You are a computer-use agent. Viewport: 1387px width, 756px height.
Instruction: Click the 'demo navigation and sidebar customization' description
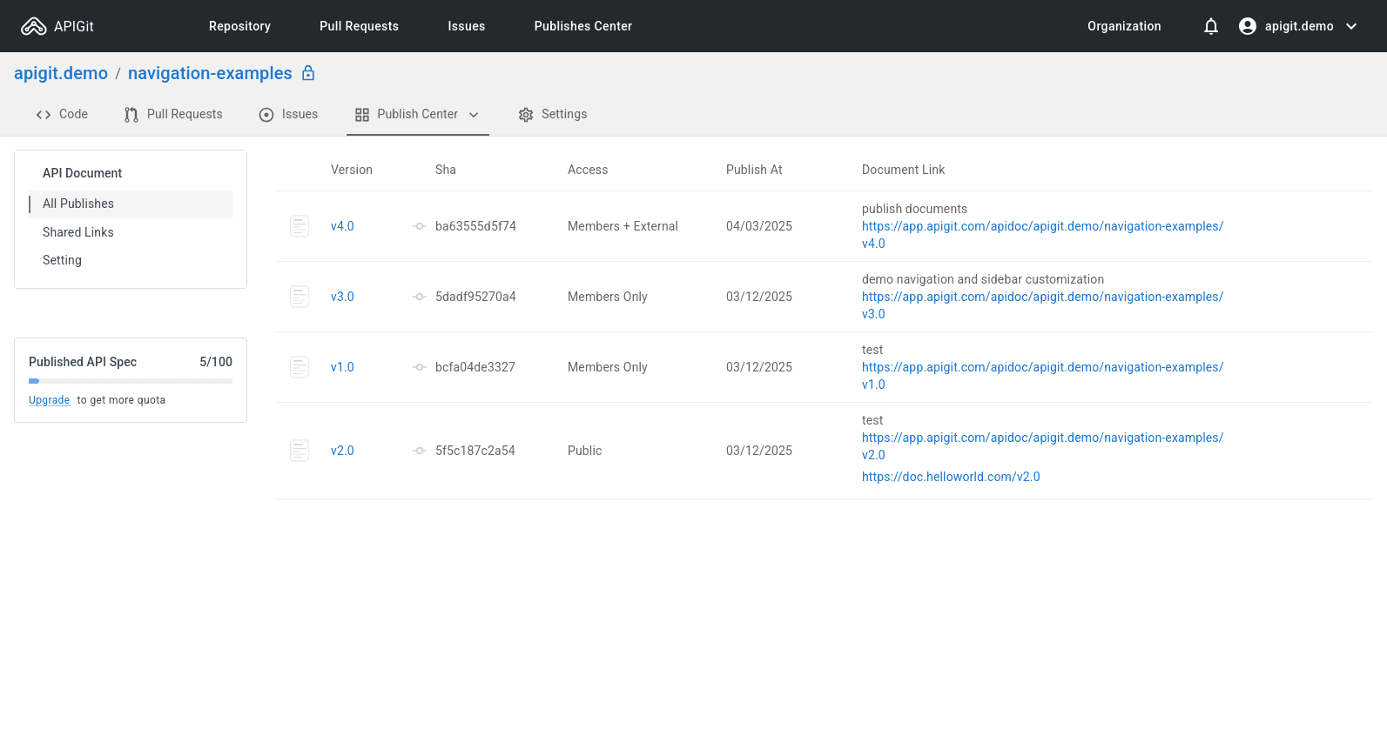tap(983, 279)
